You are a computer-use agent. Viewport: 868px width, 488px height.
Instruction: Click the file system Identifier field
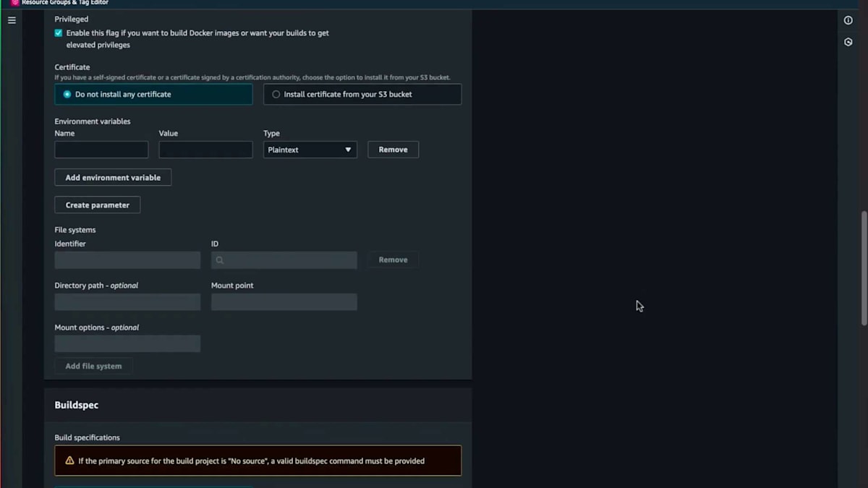(x=127, y=260)
